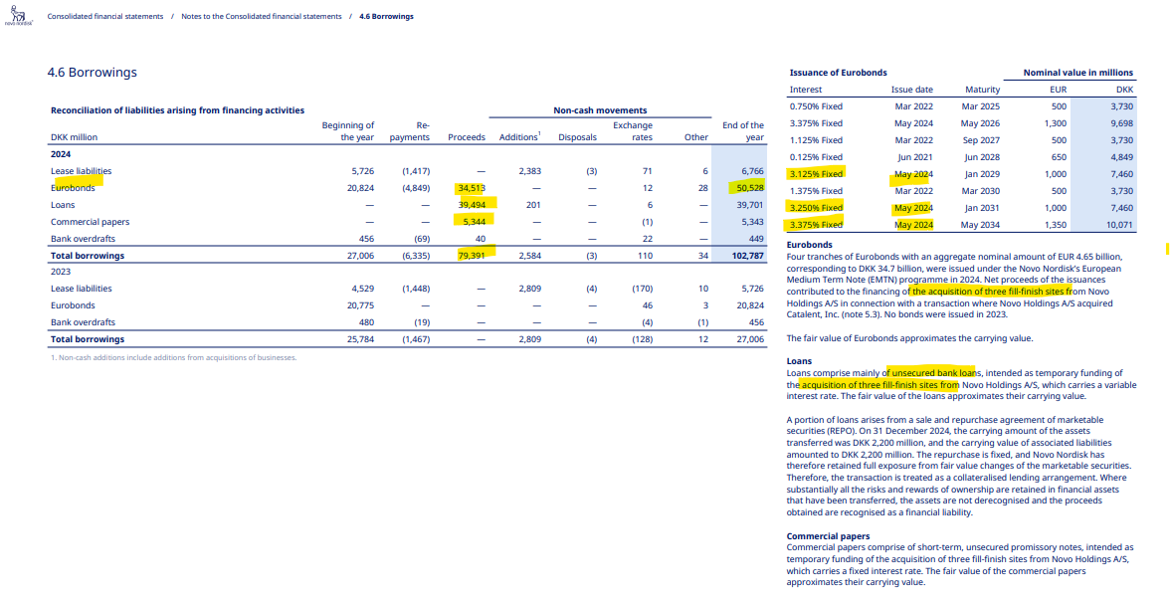Image resolution: width=1170 pixels, height=600 pixels.
Task: Click the Additions footnote superscript marker
Action: (x=539, y=134)
